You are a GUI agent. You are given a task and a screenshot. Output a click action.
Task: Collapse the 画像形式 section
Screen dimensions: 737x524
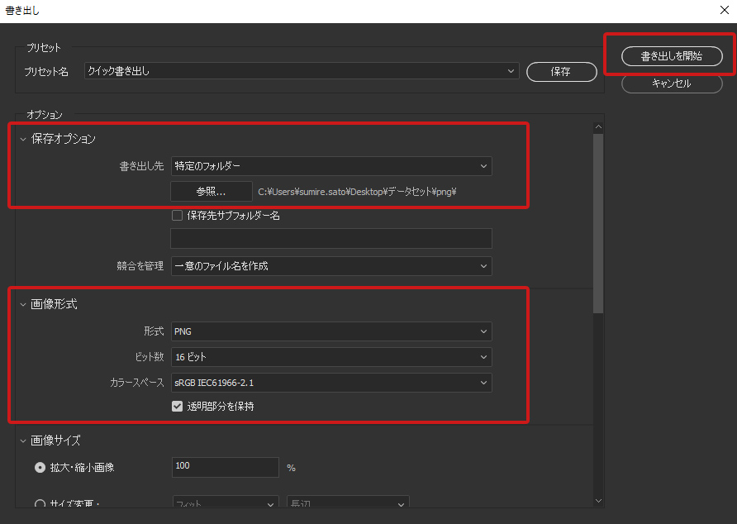coord(23,305)
